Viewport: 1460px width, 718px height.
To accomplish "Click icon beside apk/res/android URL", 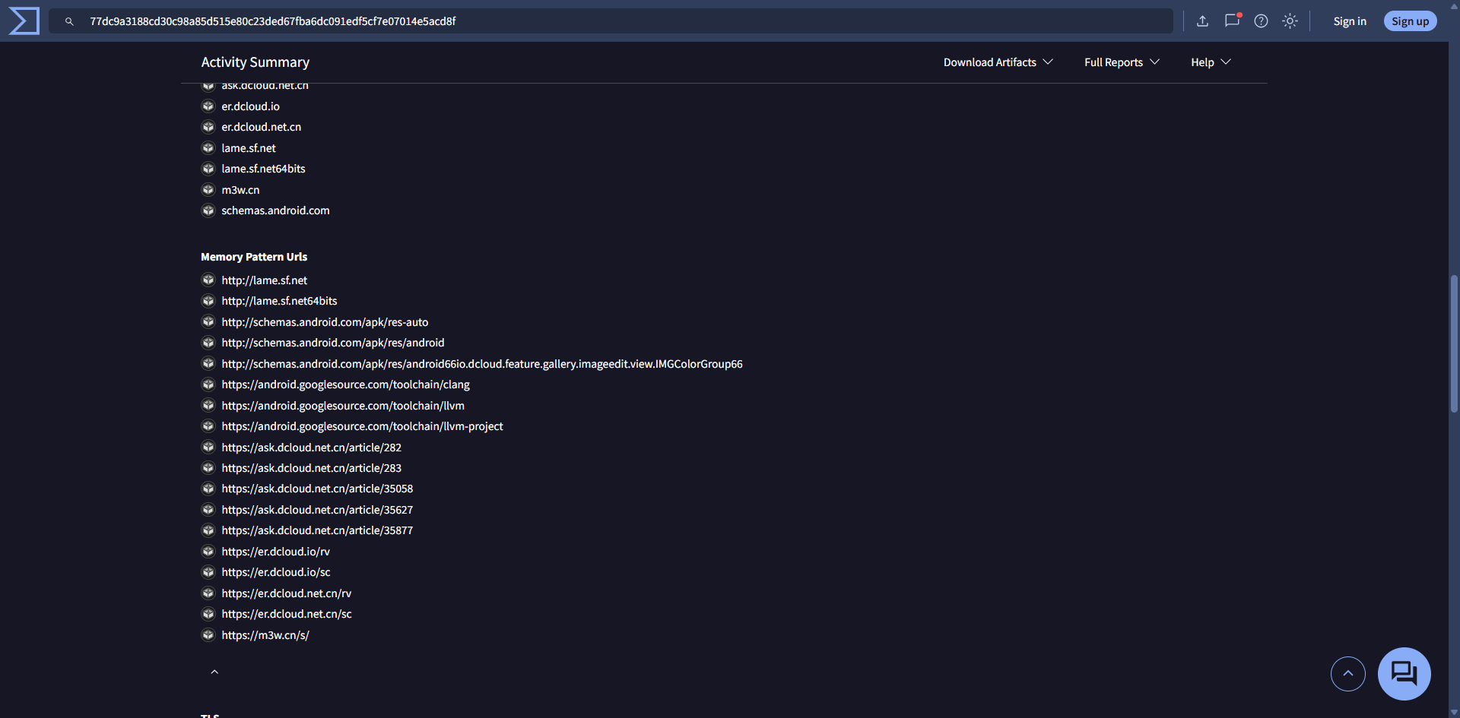I will [x=208, y=343].
